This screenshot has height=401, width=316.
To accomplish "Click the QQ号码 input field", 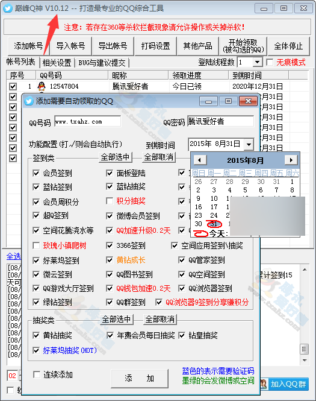I will pos(87,121).
